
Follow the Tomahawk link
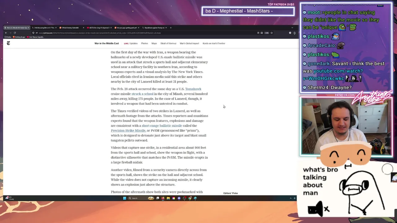[193, 89]
